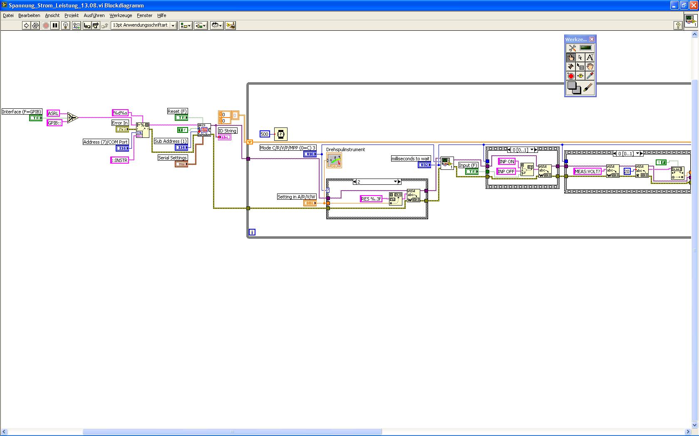Click the foreground/background color swatches

point(574,88)
